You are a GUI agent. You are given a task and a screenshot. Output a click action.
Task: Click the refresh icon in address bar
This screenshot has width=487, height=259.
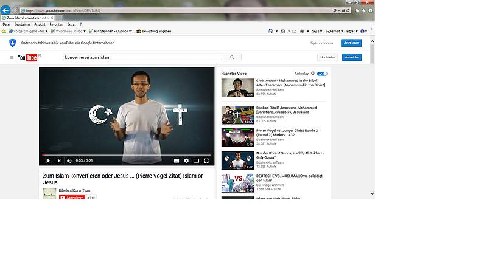click(348, 10)
